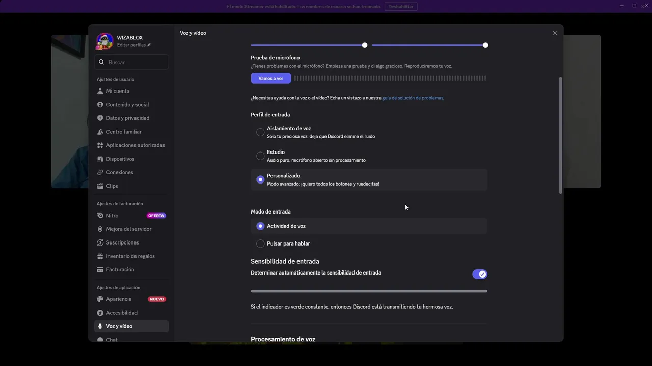Screen dimensions: 652x366
Task: Click the Aplicaciones autorizadas icon
Action: pyautogui.click(x=100, y=145)
